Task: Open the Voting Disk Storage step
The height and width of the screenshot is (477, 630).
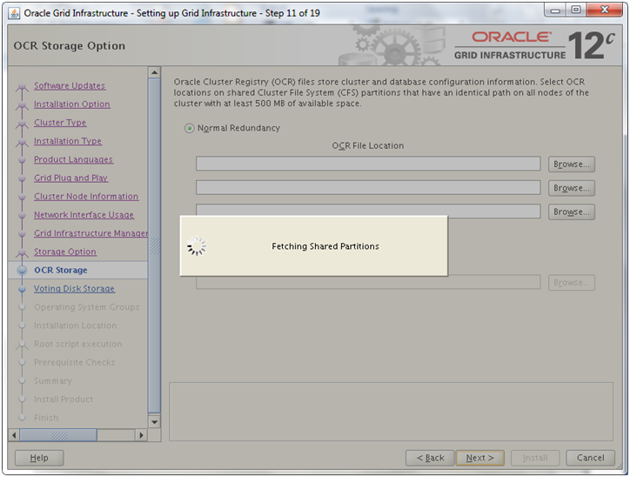Action: pyautogui.click(x=74, y=288)
